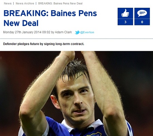Screen dimensions: 153x136
Task: Click the like count number 3
Action: point(125,22)
